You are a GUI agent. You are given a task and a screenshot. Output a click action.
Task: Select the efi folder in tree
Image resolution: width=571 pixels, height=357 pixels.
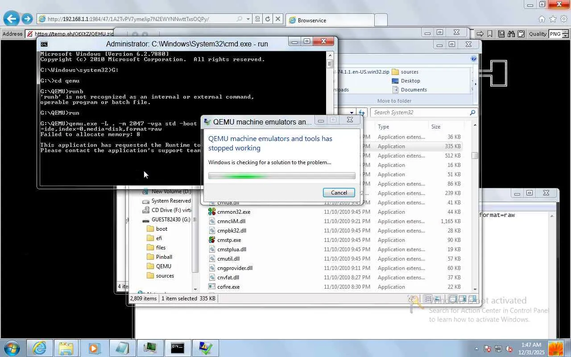click(154, 238)
